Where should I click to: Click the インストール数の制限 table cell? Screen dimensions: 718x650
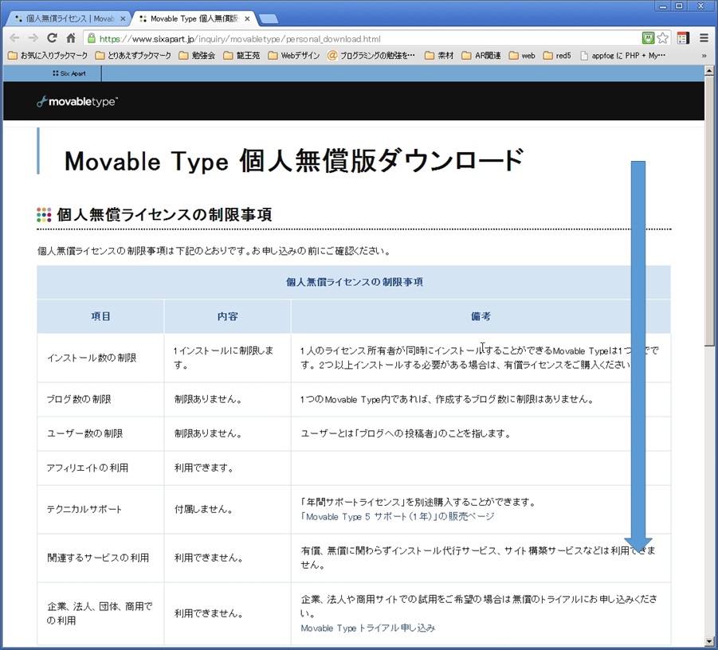coord(100,358)
